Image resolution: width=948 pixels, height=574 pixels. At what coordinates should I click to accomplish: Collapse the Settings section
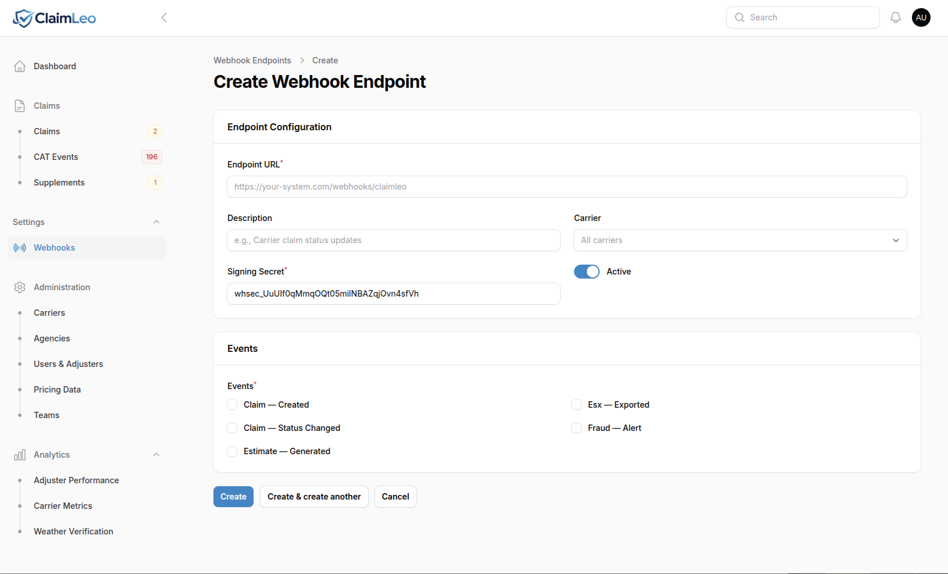156,222
